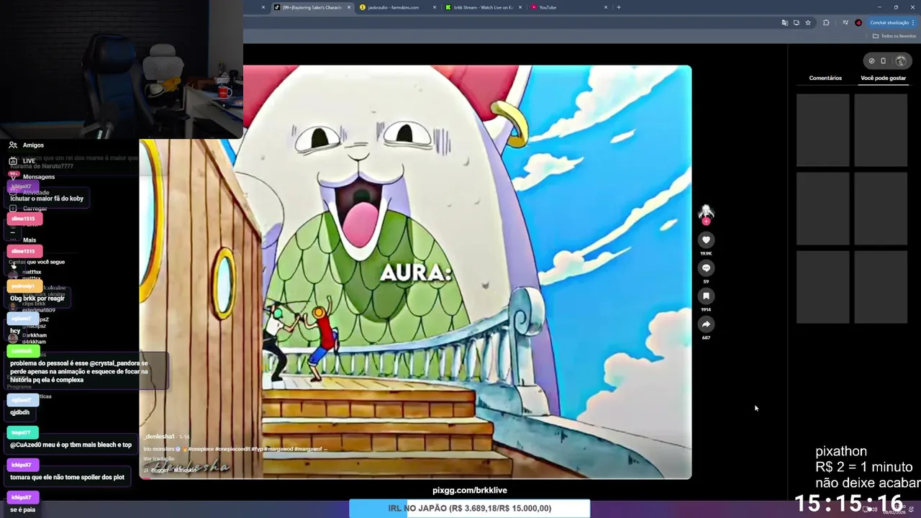Share the video via the arrow icon
The width and height of the screenshot is (921, 518).
[706, 324]
